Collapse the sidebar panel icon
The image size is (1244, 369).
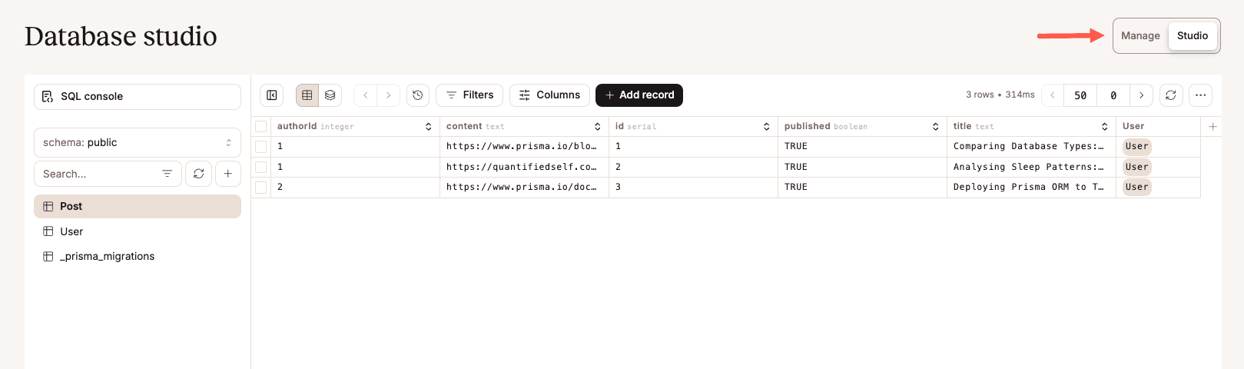[272, 95]
